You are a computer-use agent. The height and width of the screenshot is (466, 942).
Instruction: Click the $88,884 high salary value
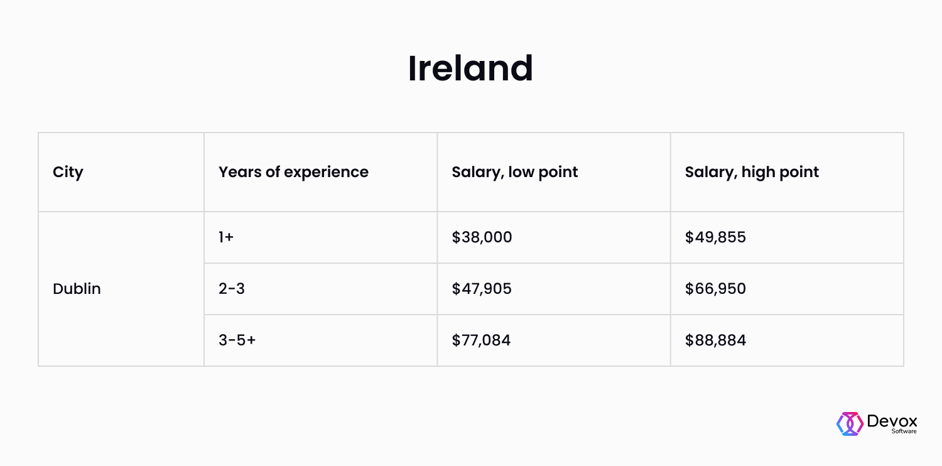(x=715, y=340)
